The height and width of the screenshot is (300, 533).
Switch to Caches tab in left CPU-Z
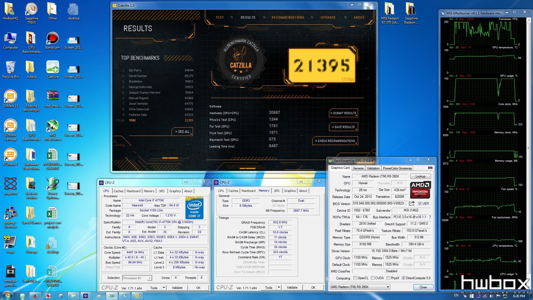pos(119,191)
